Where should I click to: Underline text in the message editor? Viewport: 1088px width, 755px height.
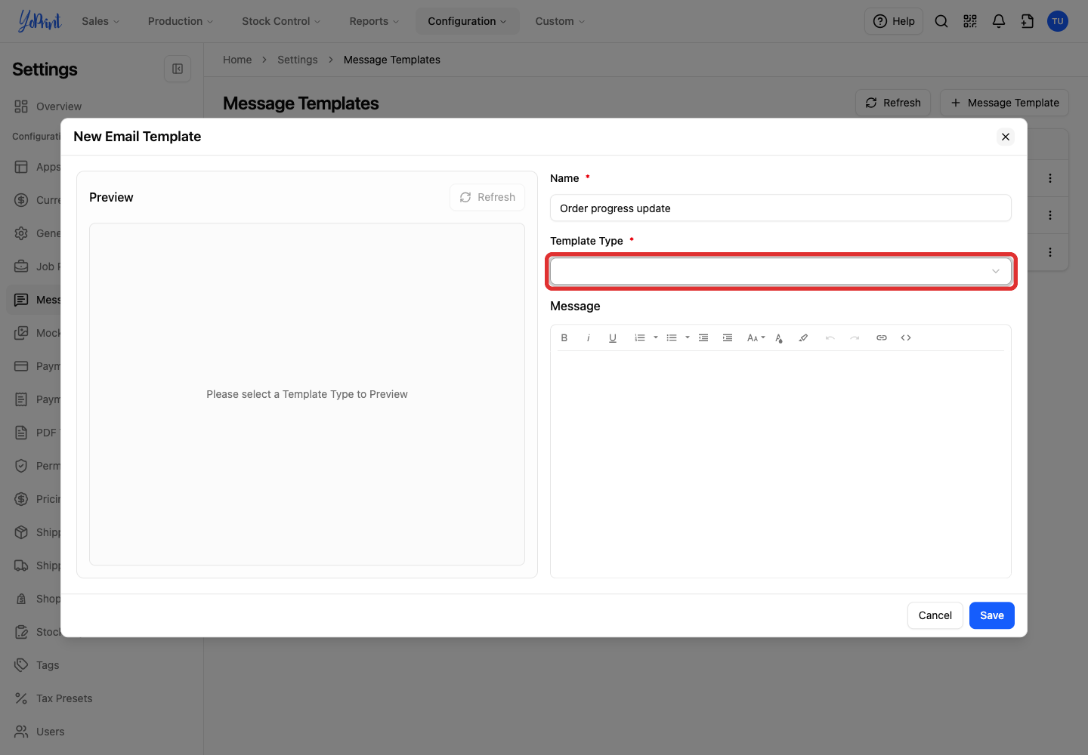click(x=613, y=337)
